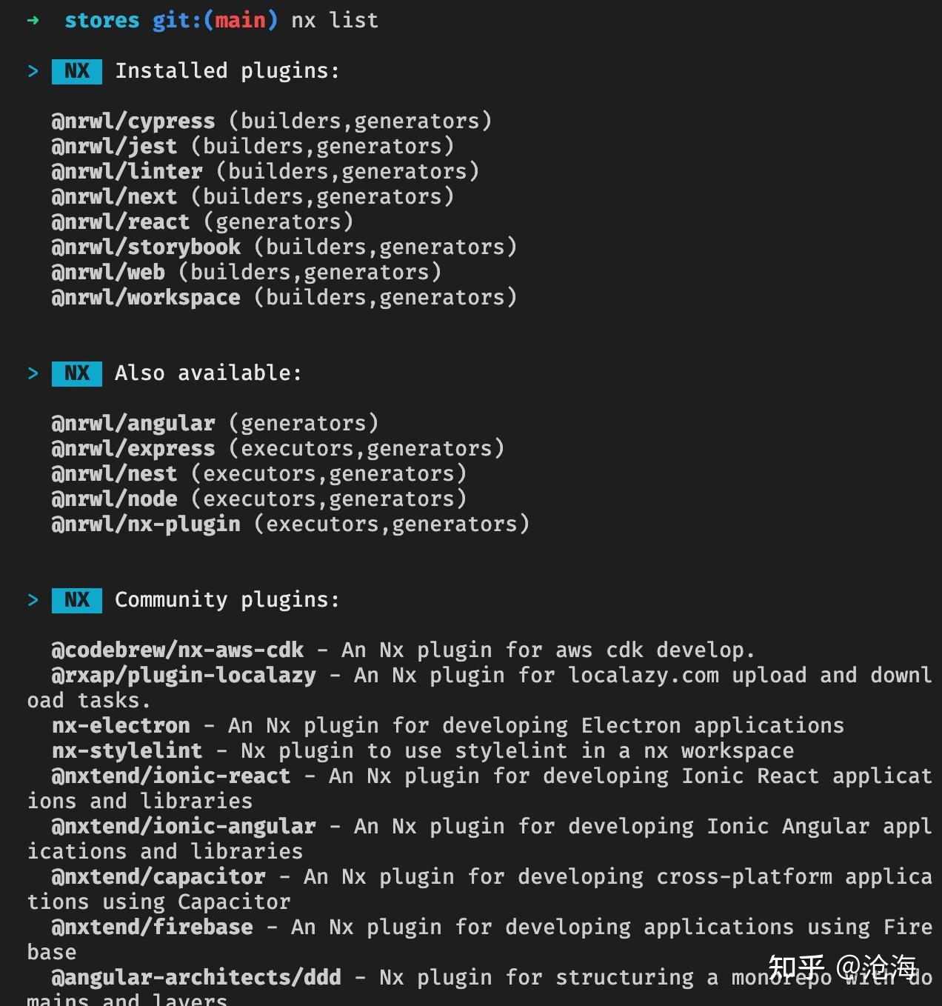Click the @nrwl/workspace plugin name

point(146,298)
